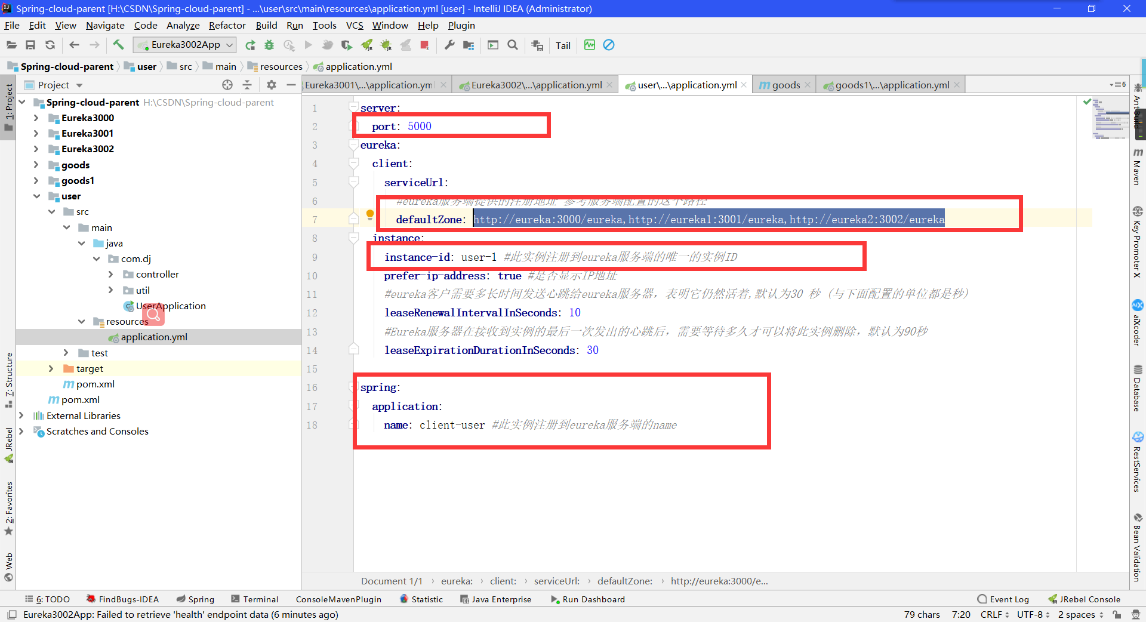This screenshot has height=622, width=1146.
Task: Rerun the application with green arrow icon
Action: click(x=250, y=45)
